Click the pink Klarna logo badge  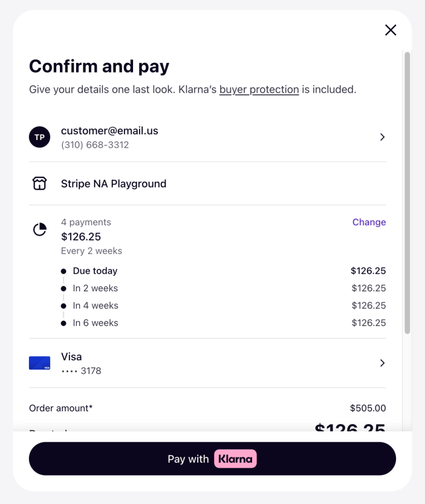coord(235,459)
